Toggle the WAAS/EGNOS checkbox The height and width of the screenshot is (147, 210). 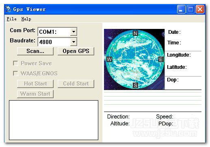coord(15,73)
